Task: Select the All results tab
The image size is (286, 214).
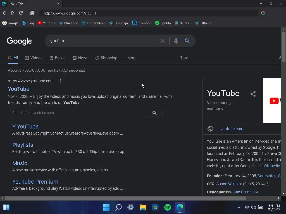Action: [13, 58]
